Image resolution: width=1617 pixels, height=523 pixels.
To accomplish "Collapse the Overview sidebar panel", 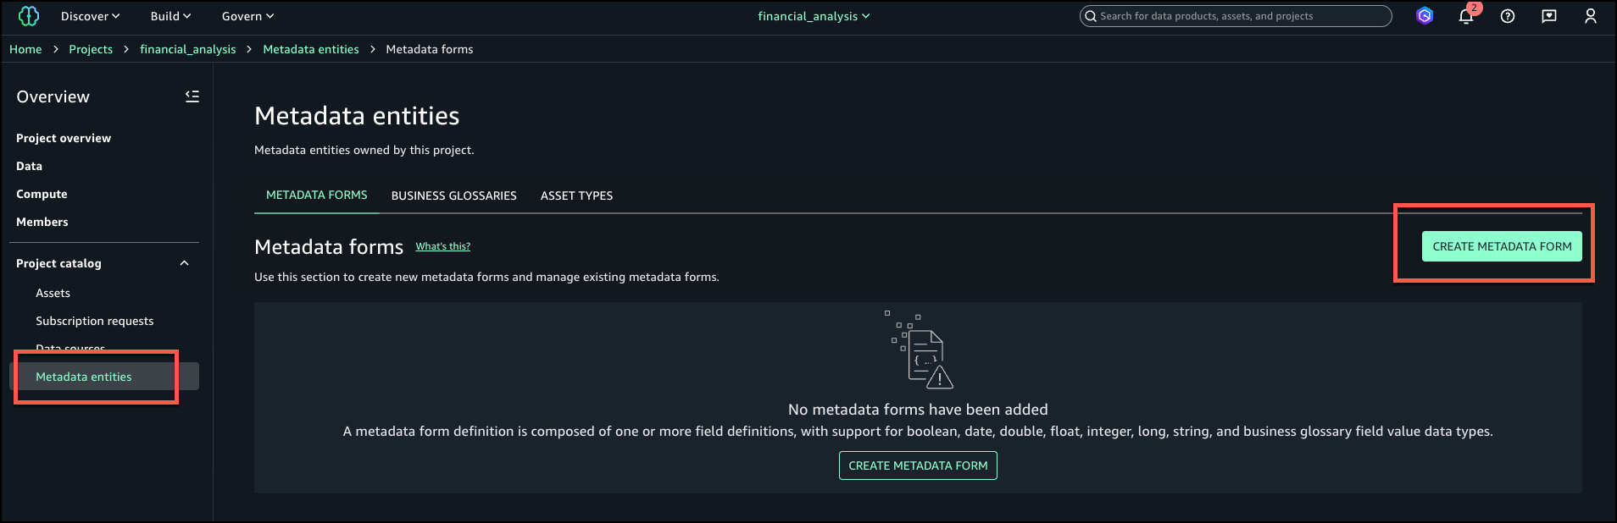I will pos(192,96).
